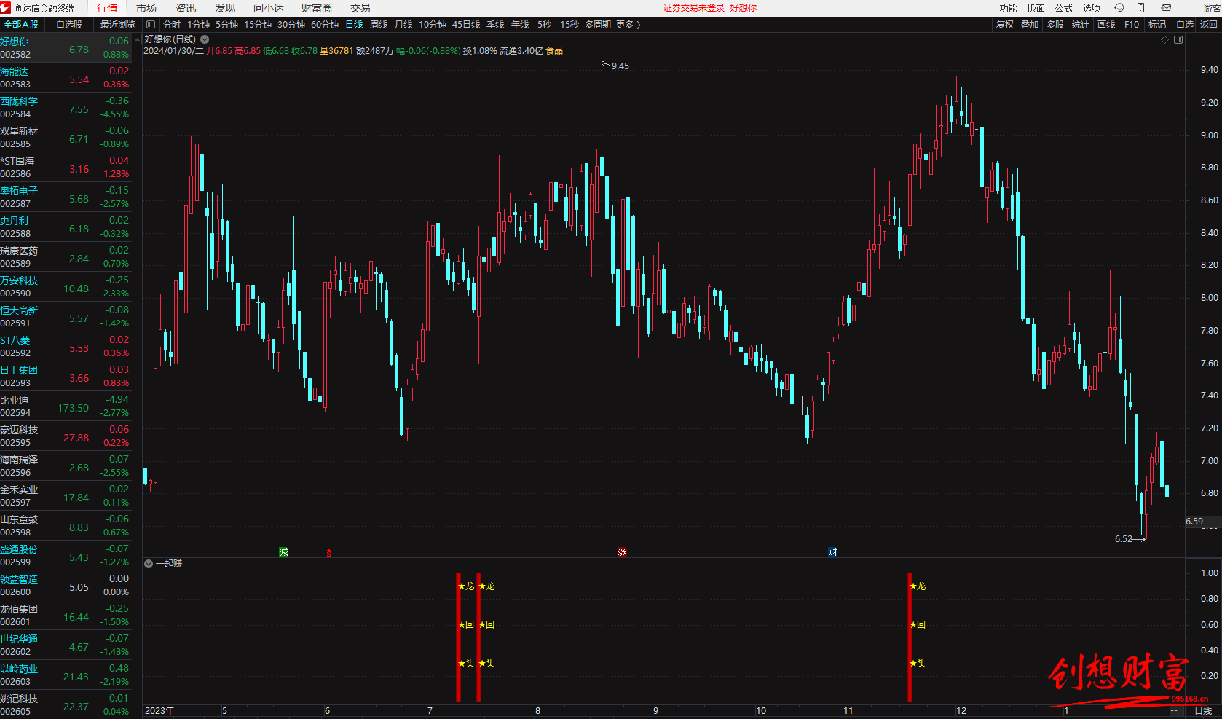Screen dimensions: 1222x719
Task: Open the 版面 menu
Action: (1036, 8)
